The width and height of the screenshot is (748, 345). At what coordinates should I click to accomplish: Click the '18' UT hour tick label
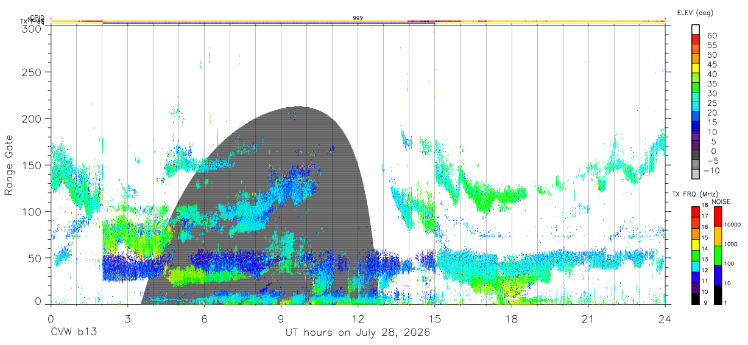511,319
